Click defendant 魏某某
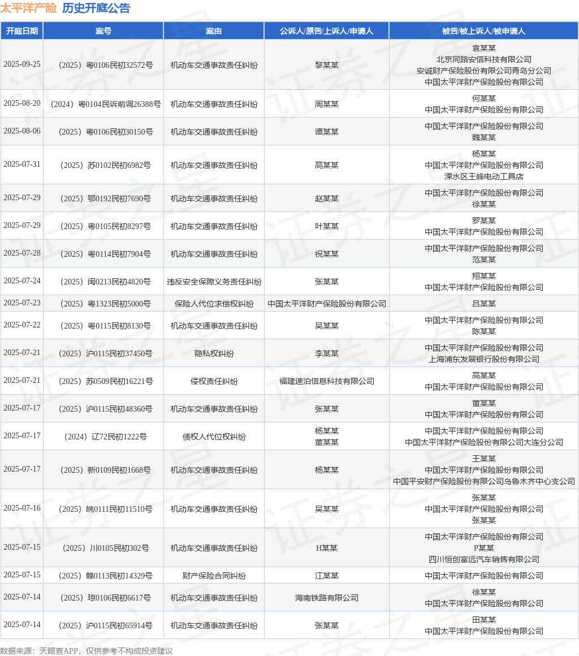The height and width of the screenshot is (656, 579). tap(484, 137)
